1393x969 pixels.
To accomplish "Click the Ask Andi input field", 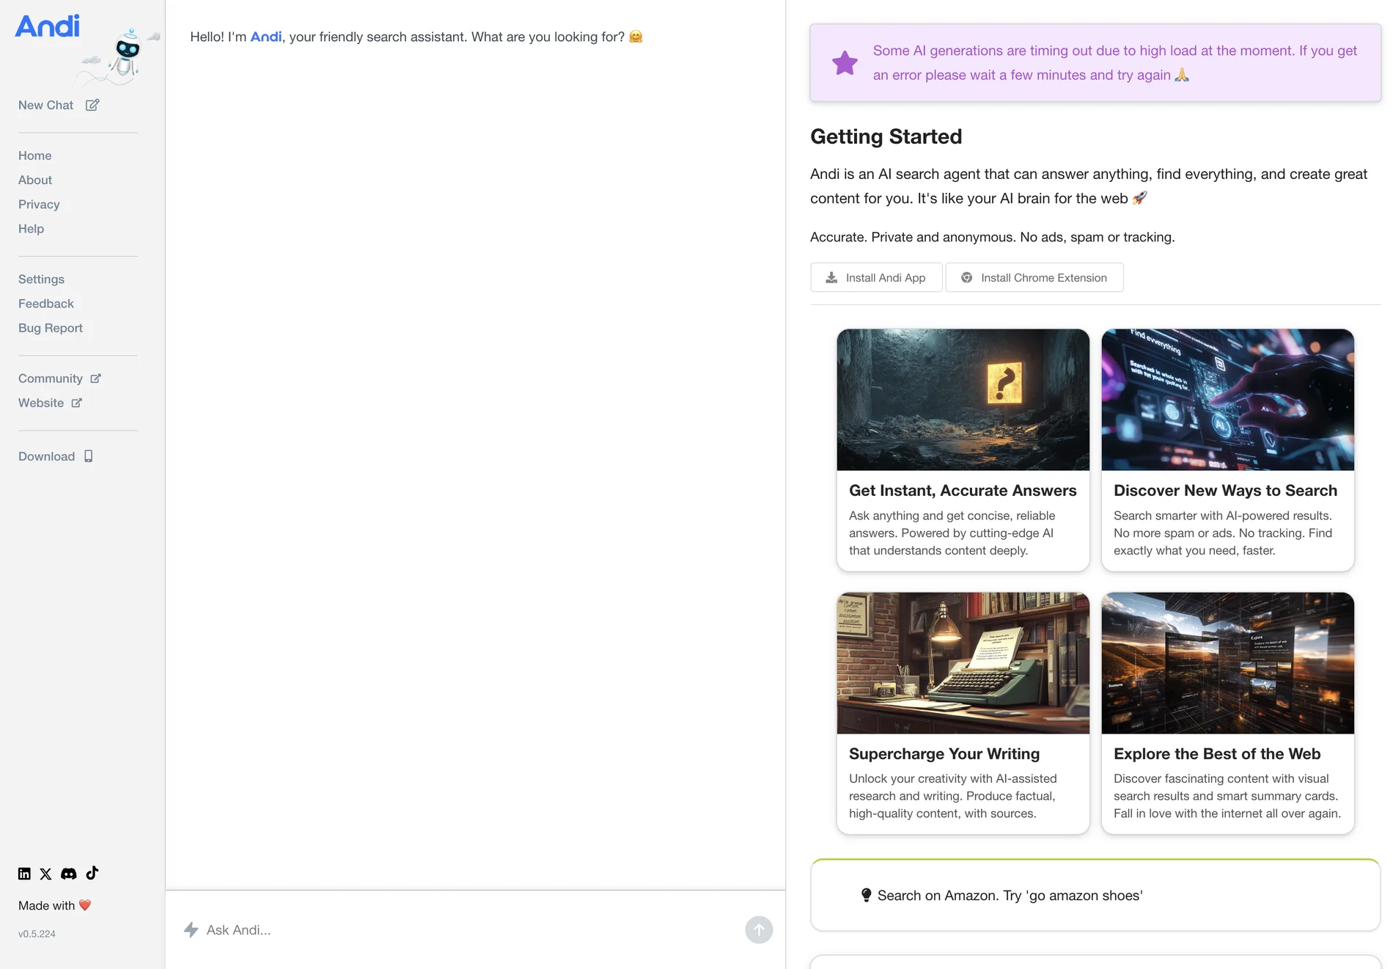I will click(x=469, y=930).
